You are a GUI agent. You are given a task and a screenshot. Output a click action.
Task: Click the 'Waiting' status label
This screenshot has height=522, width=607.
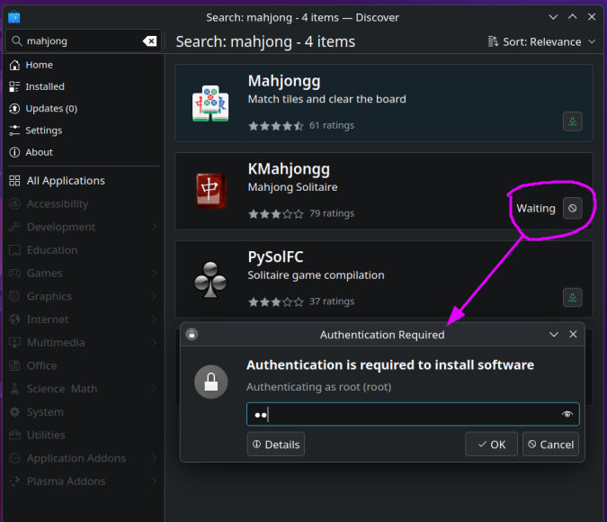tap(536, 209)
